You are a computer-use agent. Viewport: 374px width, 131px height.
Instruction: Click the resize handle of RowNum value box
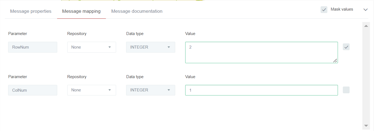[335, 61]
